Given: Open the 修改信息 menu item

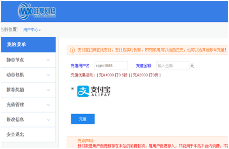Looking at the screenshot, I should click(x=28, y=120).
